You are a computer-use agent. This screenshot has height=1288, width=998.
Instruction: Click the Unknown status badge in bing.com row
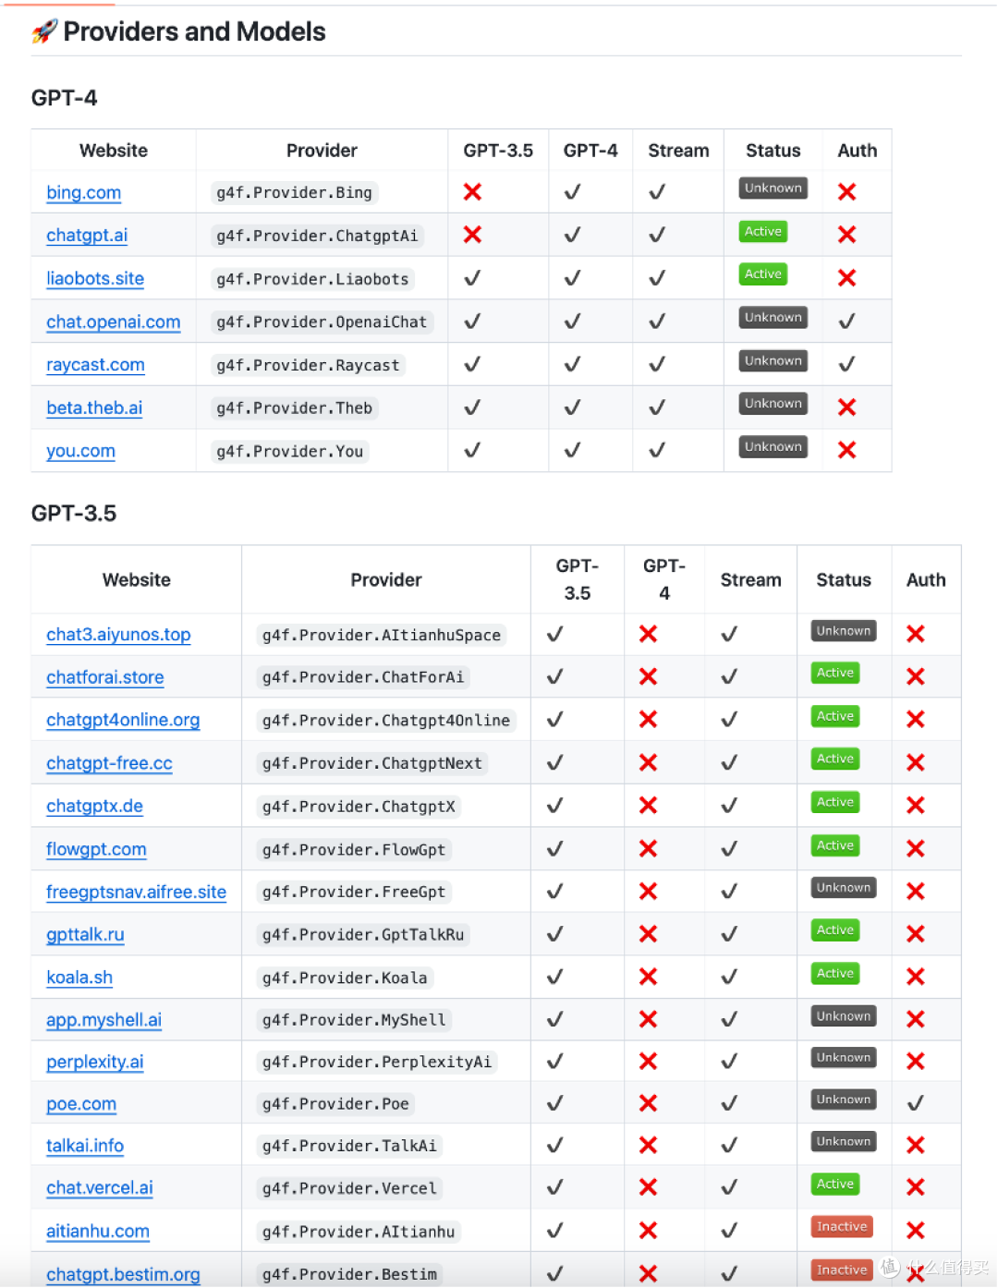pos(773,188)
